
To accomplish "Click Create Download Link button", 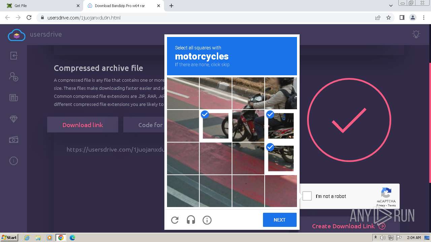I will (349, 226).
